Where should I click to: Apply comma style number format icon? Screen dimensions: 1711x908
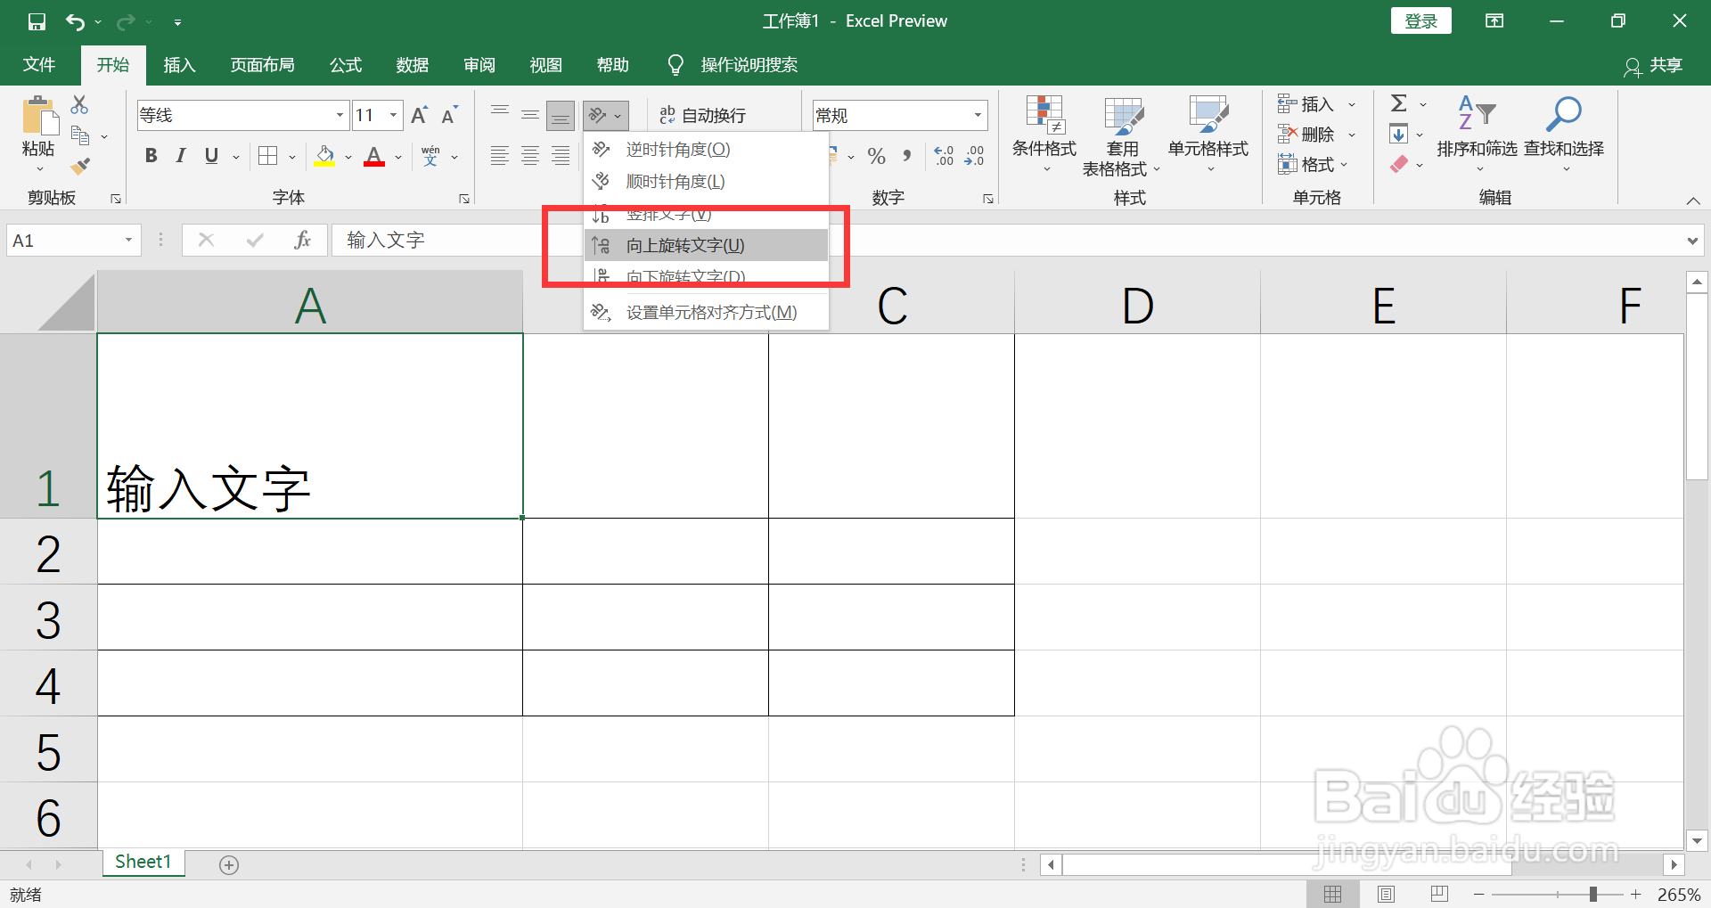pos(906,156)
